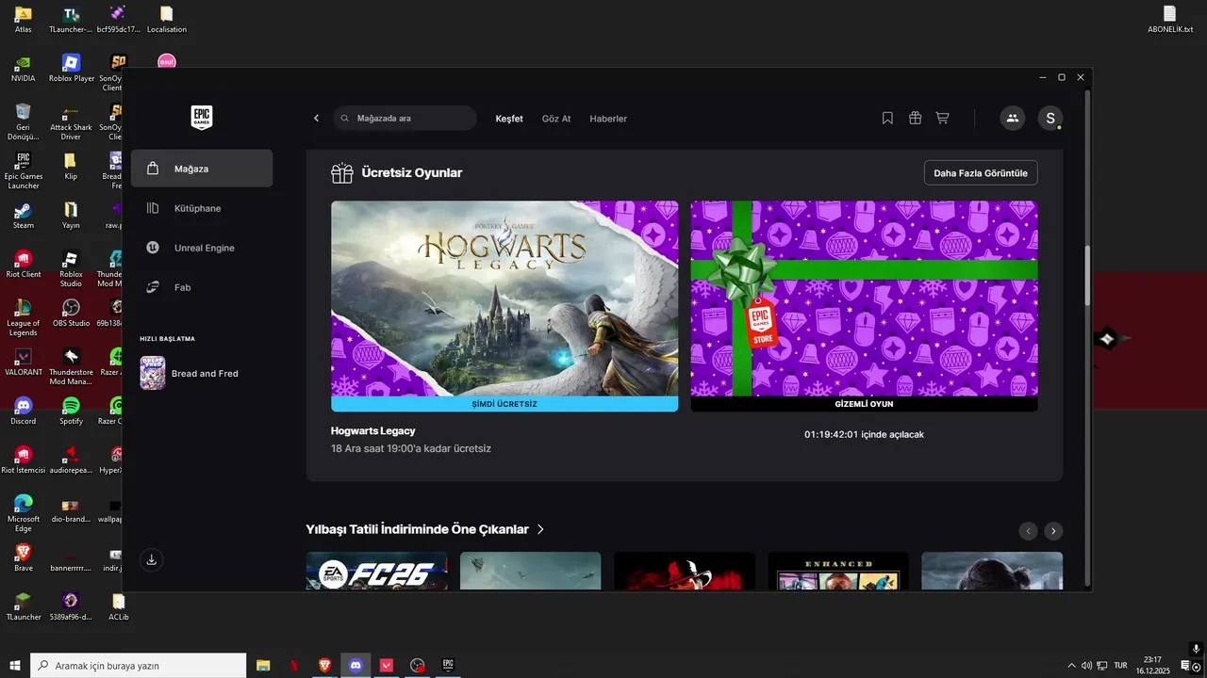The image size is (1207, 678).
Task: Focus the Windows search box Aramak için buraya yazın
Action: coord(139,665)
